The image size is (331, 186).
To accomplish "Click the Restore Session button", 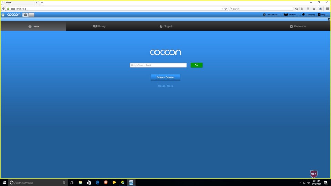I will pyautogui.click(x=165, y=77).
